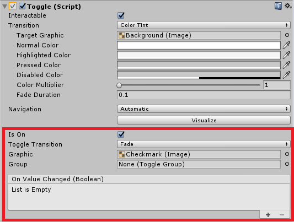Image resolution: width=294 pixels, height=222 pixels.
Task: Open the Normal Color swatch
Action: click(199, 45)
